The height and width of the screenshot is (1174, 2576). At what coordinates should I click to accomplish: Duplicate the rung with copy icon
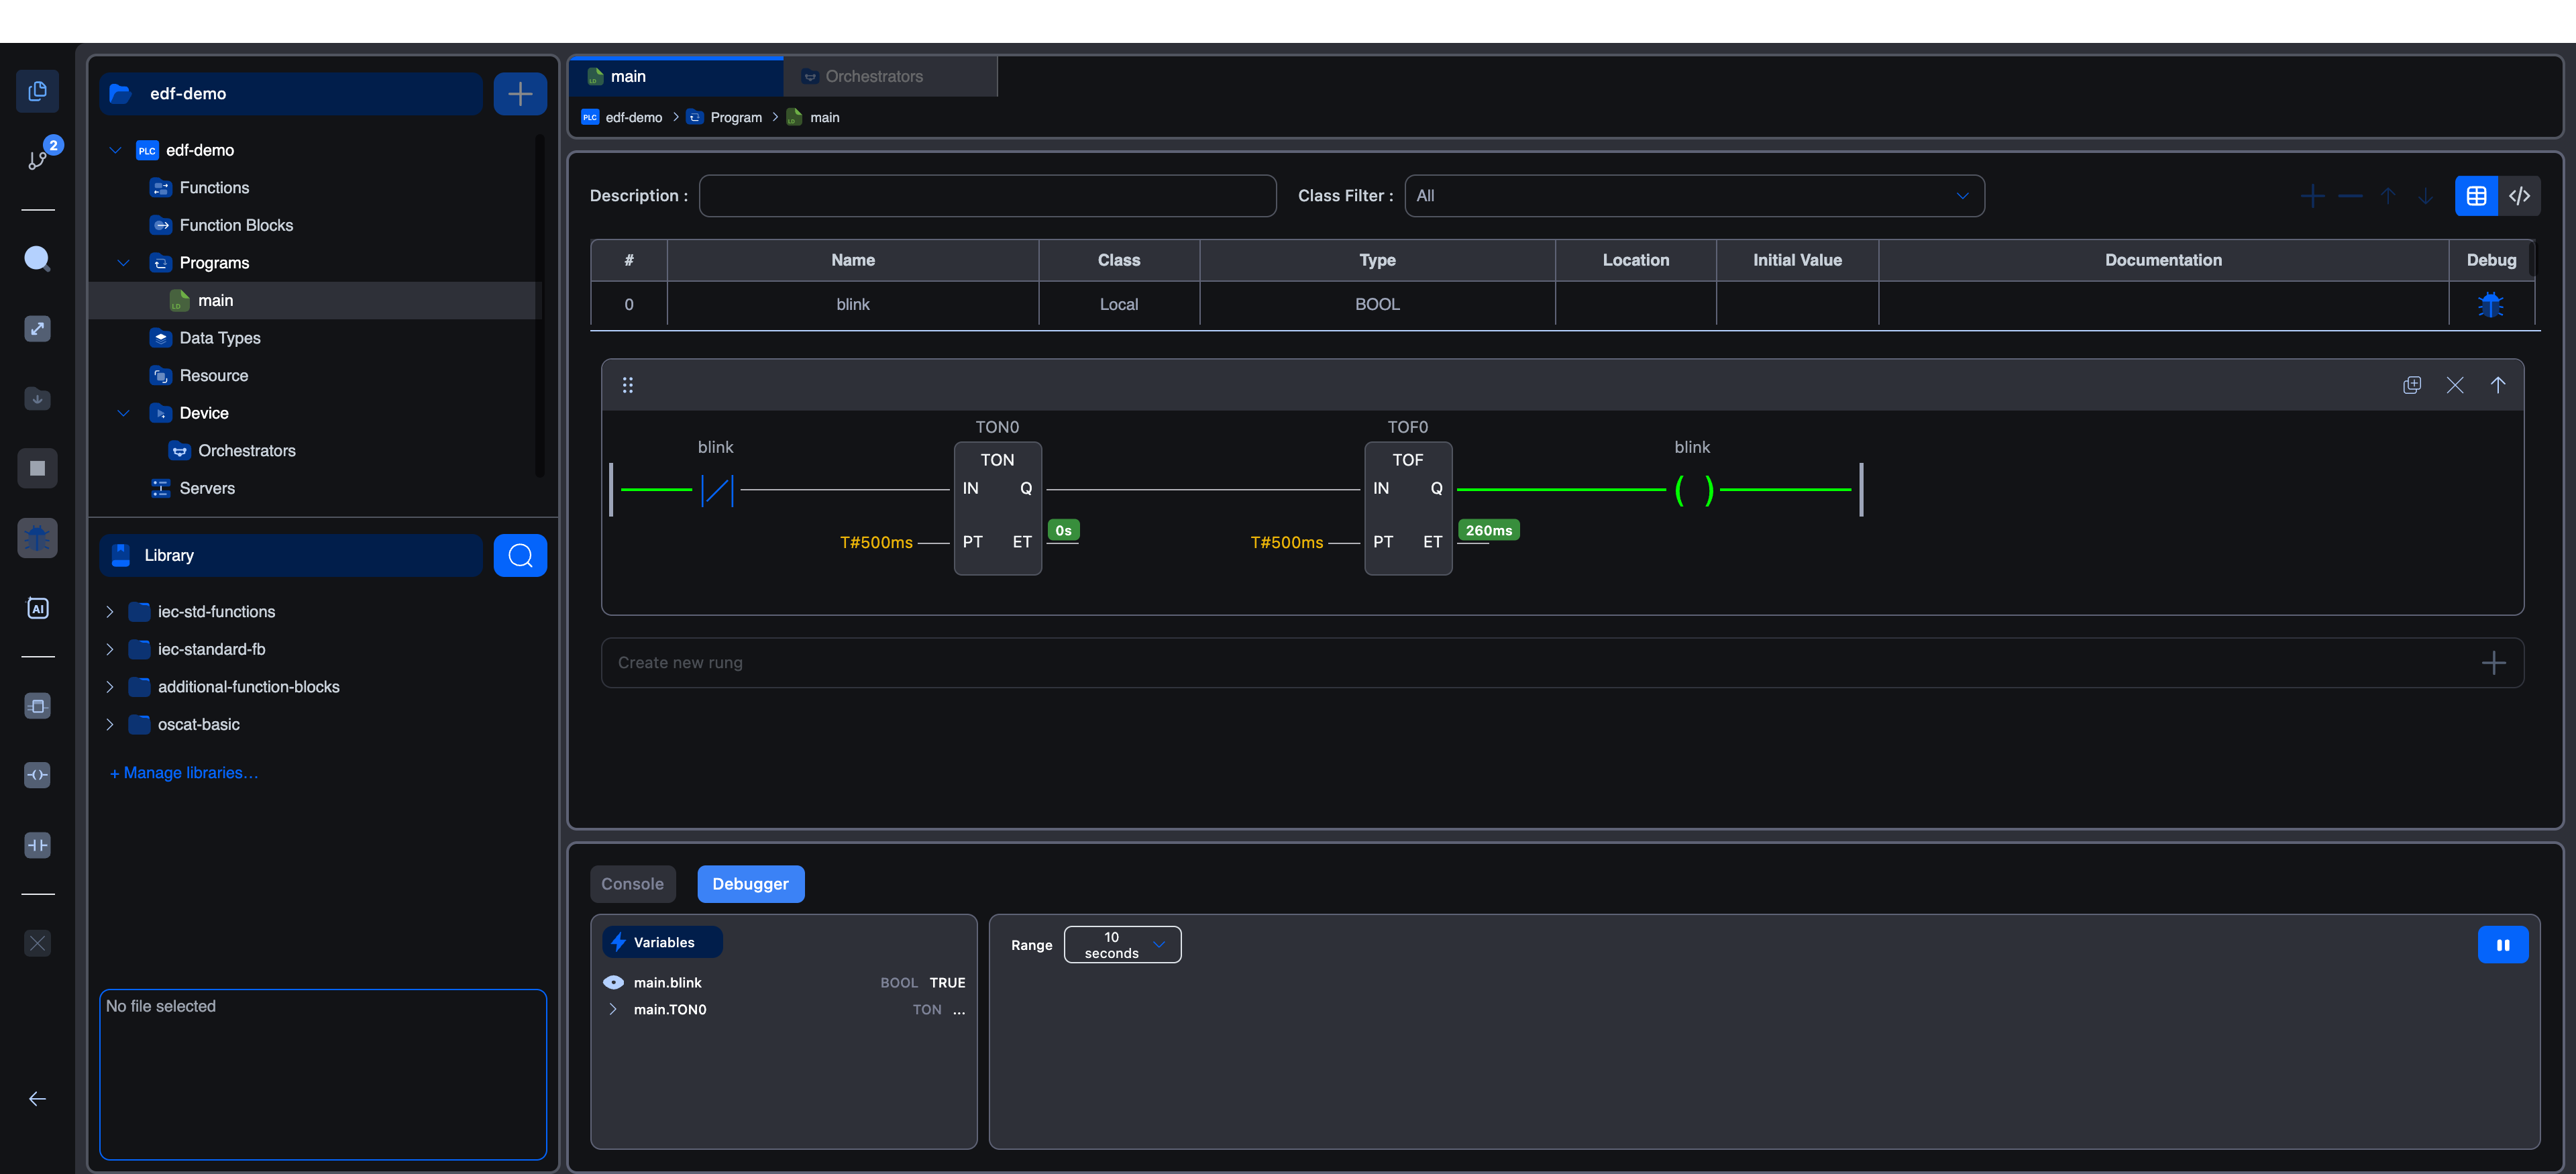tap(2412, 385)
